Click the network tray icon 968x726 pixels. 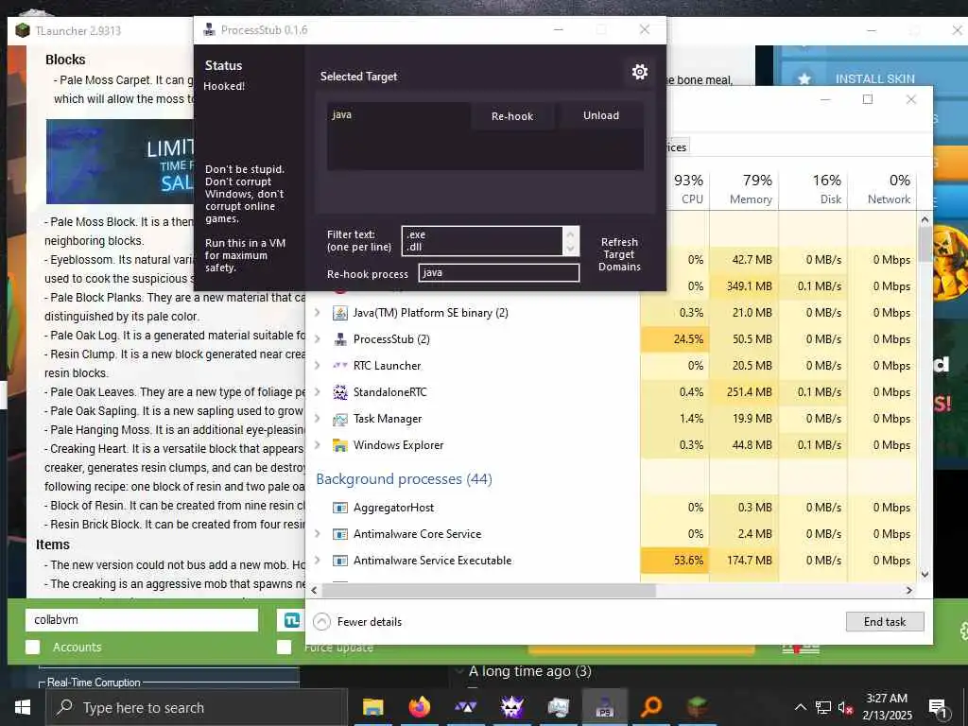(823, 707)
